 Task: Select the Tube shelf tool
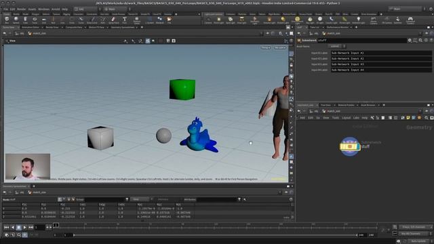point(26,20)
